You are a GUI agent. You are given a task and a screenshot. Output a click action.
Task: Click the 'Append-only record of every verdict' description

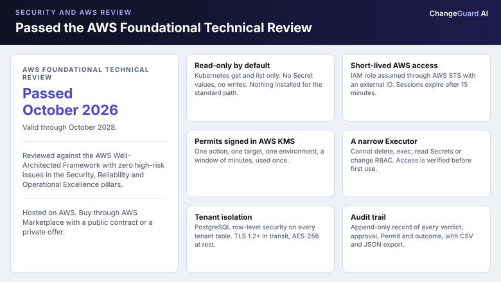pyautogui.click(x=412, y=236)
